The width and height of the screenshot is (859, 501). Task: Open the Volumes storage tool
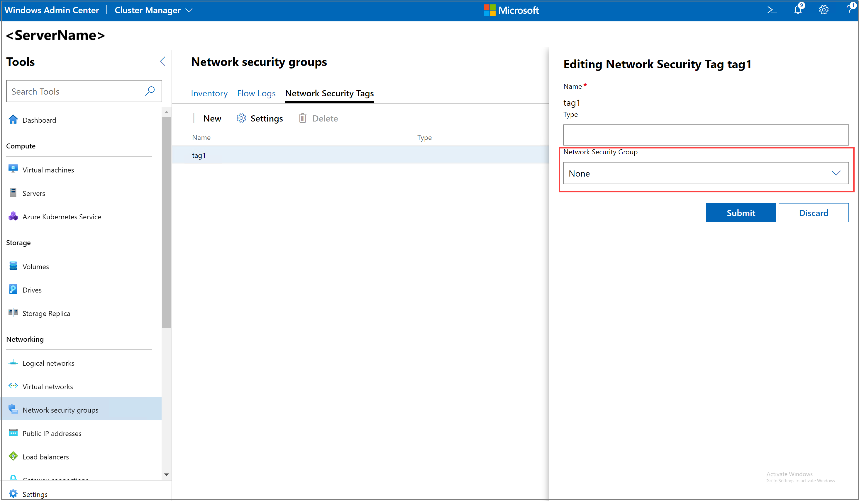click(35, 266)
